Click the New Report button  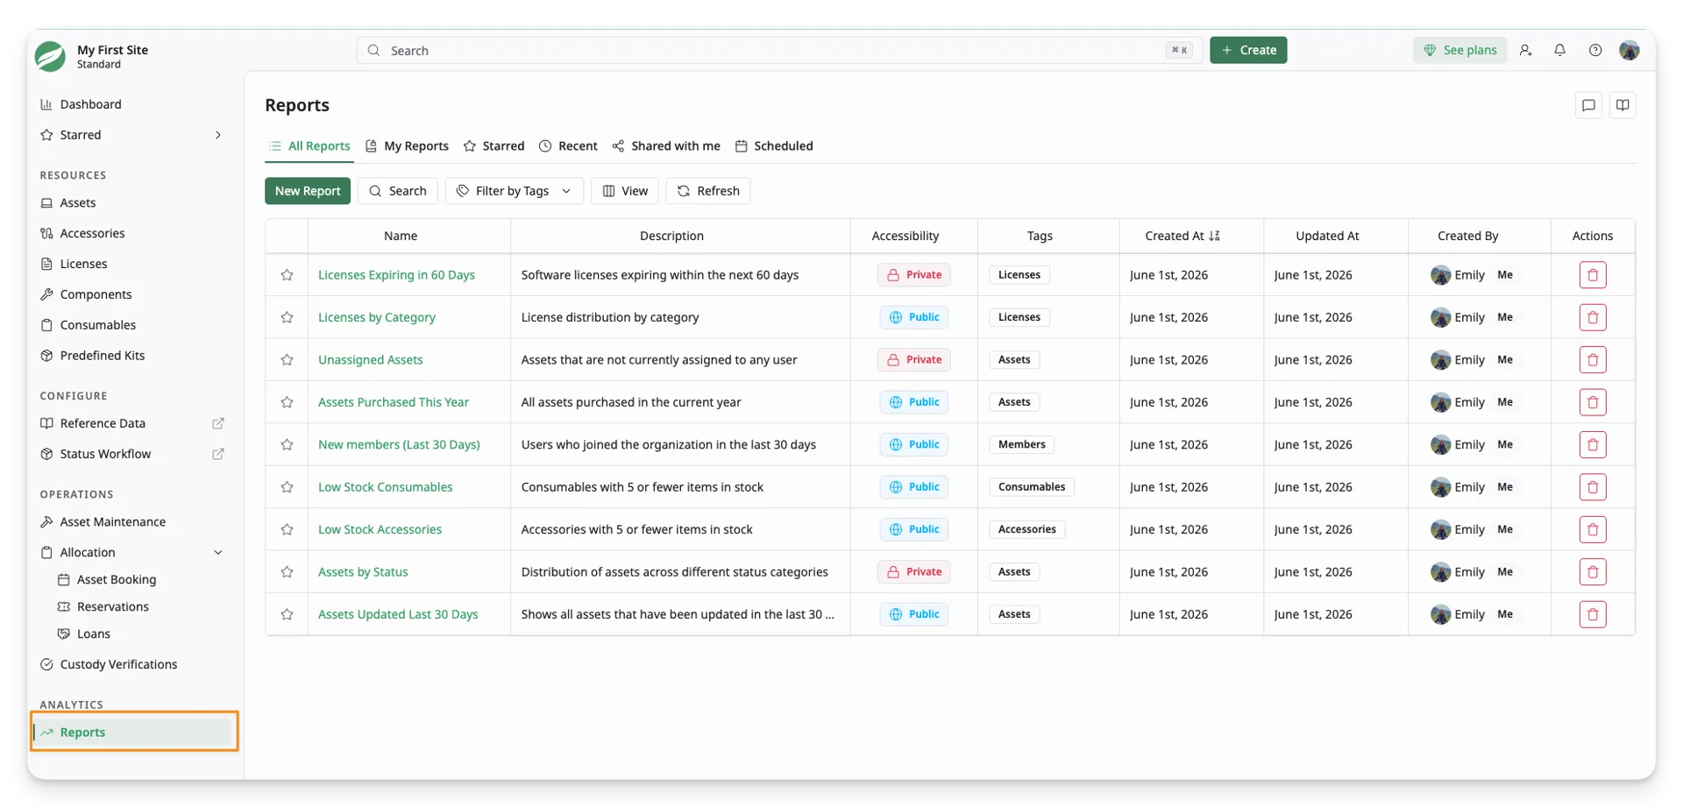coord(308,191)
